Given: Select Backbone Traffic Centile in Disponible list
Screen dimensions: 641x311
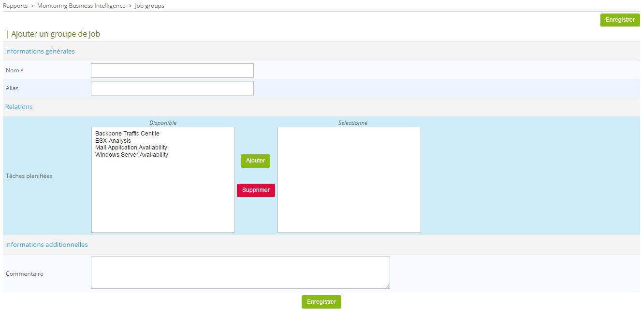Looking at the screenshot, I should [x=127, y=134].
